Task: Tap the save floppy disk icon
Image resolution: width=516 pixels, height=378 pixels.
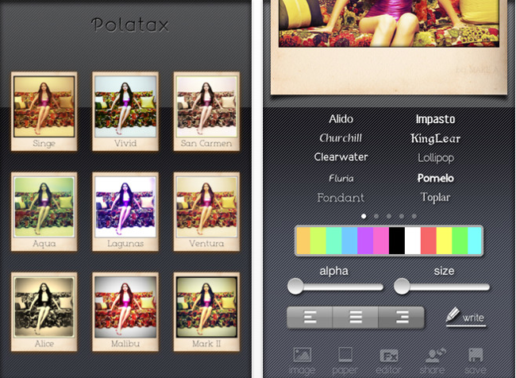Action: coord(476,355)
